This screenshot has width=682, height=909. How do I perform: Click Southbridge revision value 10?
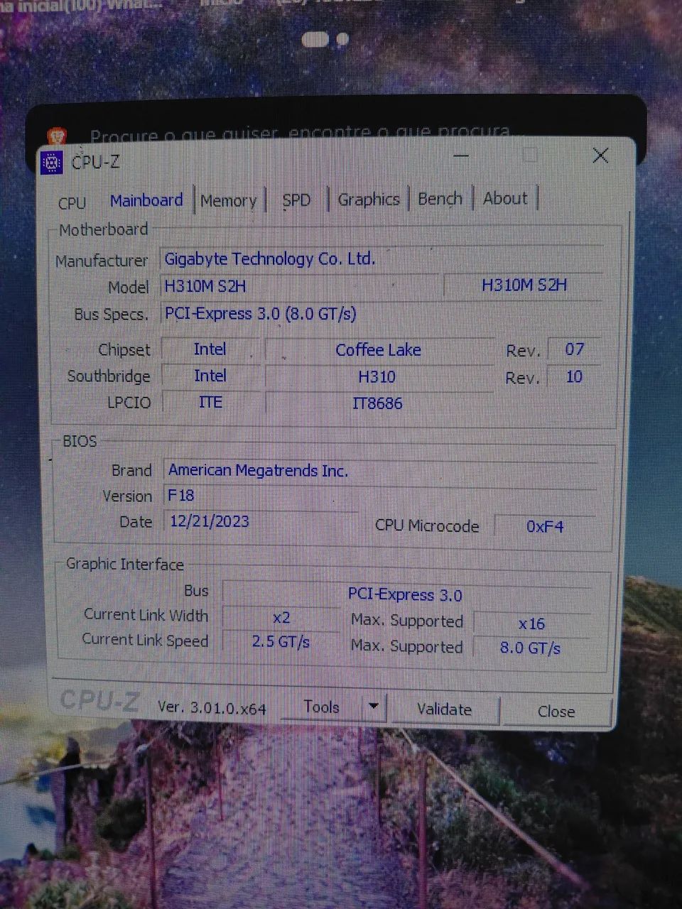point(574,376)
